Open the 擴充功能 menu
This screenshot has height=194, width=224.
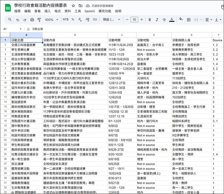tap(105, 11)
